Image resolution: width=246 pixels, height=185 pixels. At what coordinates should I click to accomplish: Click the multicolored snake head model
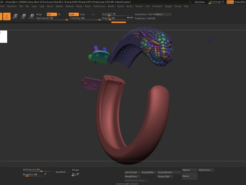(x=157, y=47)
